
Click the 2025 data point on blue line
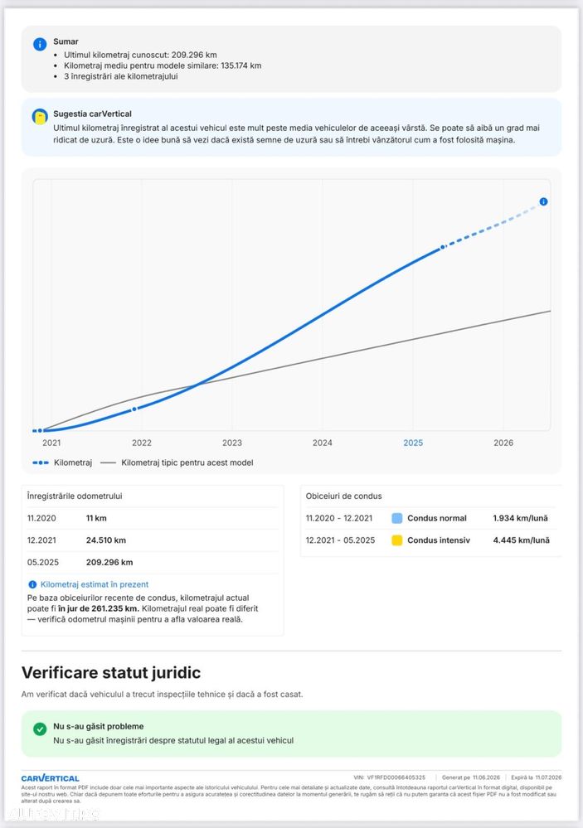click(x=443, y=247)
